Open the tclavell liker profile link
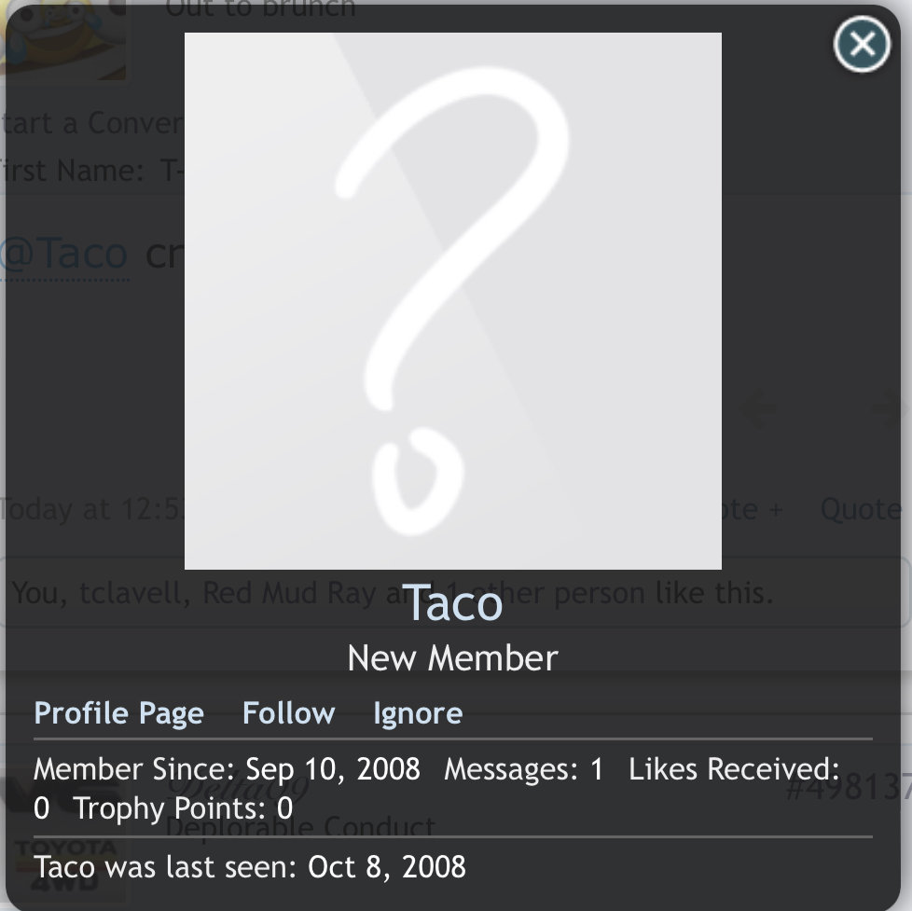This screenshot has width=912, height=911. click(x=131, y=593)
